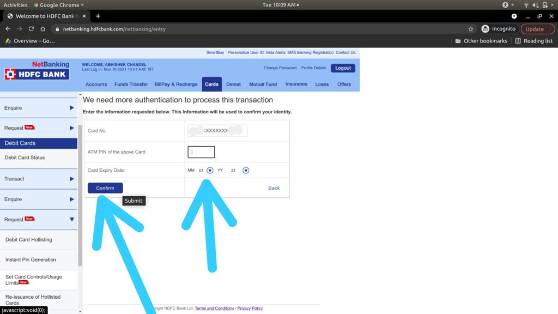This screenshot has width=558, height=314.
Task: Open the Insurance tab
Action: (296, 84)
